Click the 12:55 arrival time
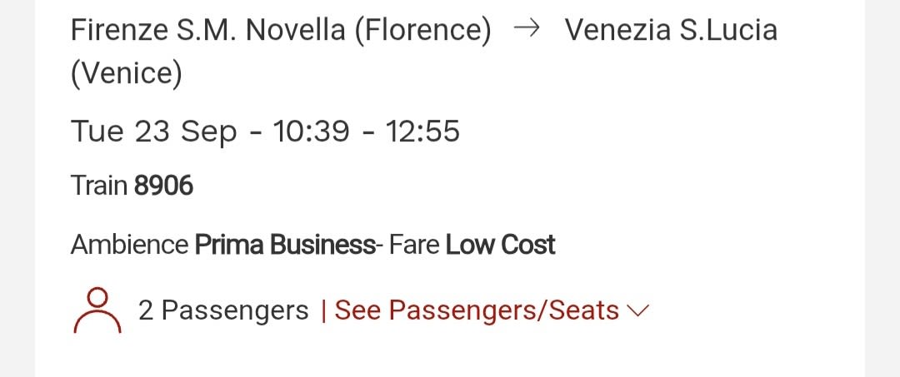The image size is (900, 377). point(422,131)
